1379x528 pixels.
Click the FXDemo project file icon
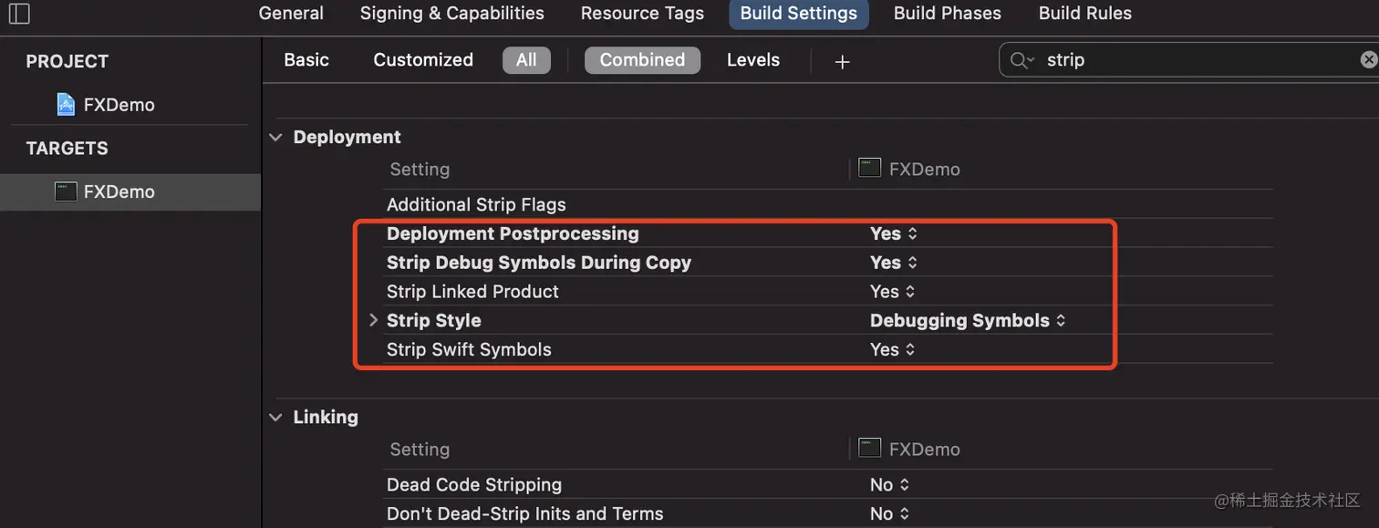point(66,105)
